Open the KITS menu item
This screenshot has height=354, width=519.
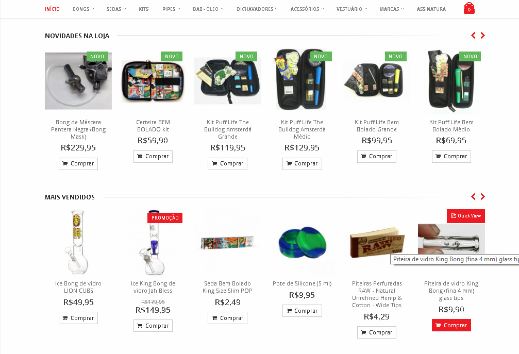pos(144,9)
